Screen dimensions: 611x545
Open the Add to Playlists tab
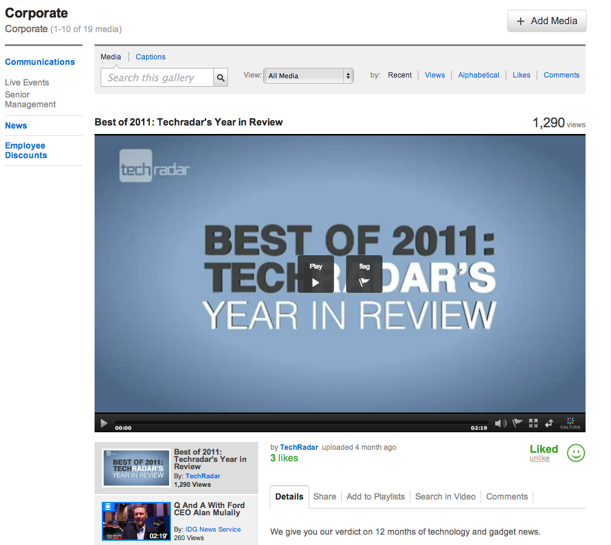pos(376,497)
